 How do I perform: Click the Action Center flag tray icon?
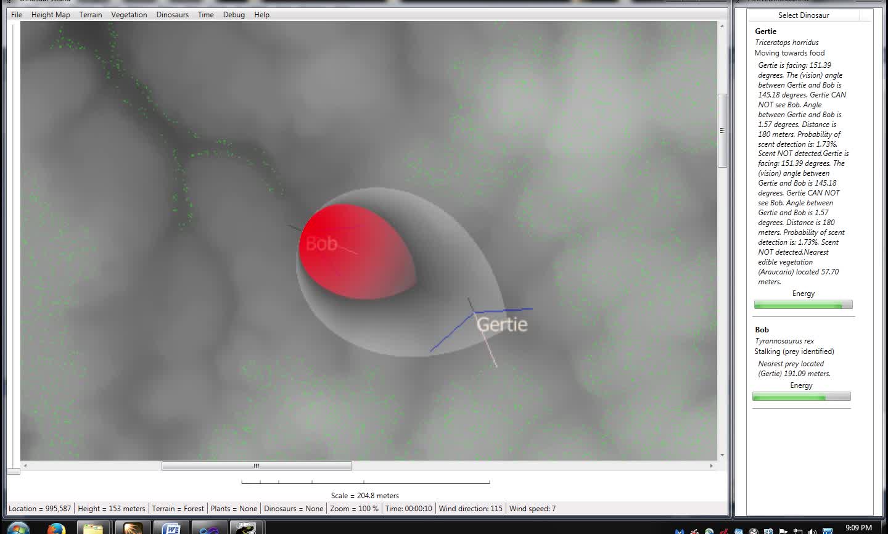pos(783,531)
